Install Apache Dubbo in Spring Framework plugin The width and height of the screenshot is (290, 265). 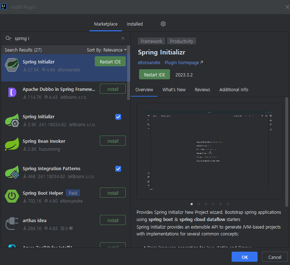[x=113, y=89]
